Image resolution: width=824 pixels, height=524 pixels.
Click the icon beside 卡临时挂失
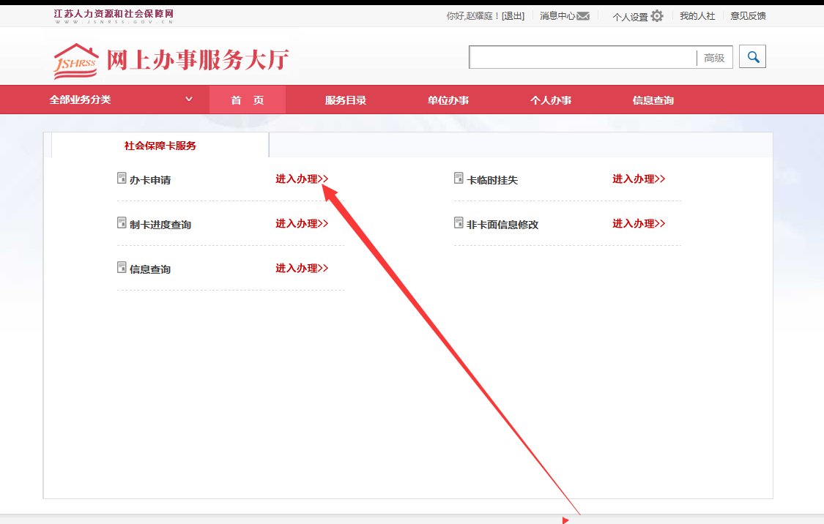pyautogui.click(x=458, y=178)
